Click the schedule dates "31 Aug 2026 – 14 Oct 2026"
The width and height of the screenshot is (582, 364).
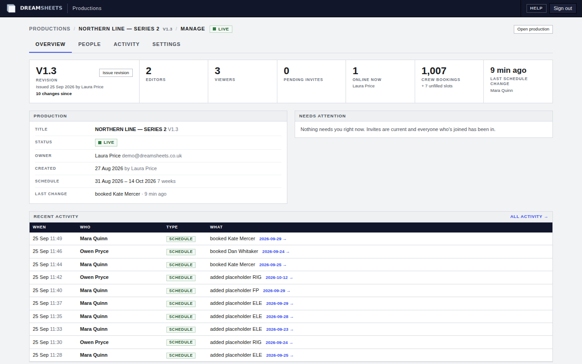(125, 181)
